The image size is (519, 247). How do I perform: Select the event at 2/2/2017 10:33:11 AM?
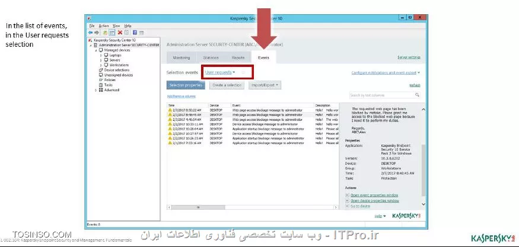point(253,124)
